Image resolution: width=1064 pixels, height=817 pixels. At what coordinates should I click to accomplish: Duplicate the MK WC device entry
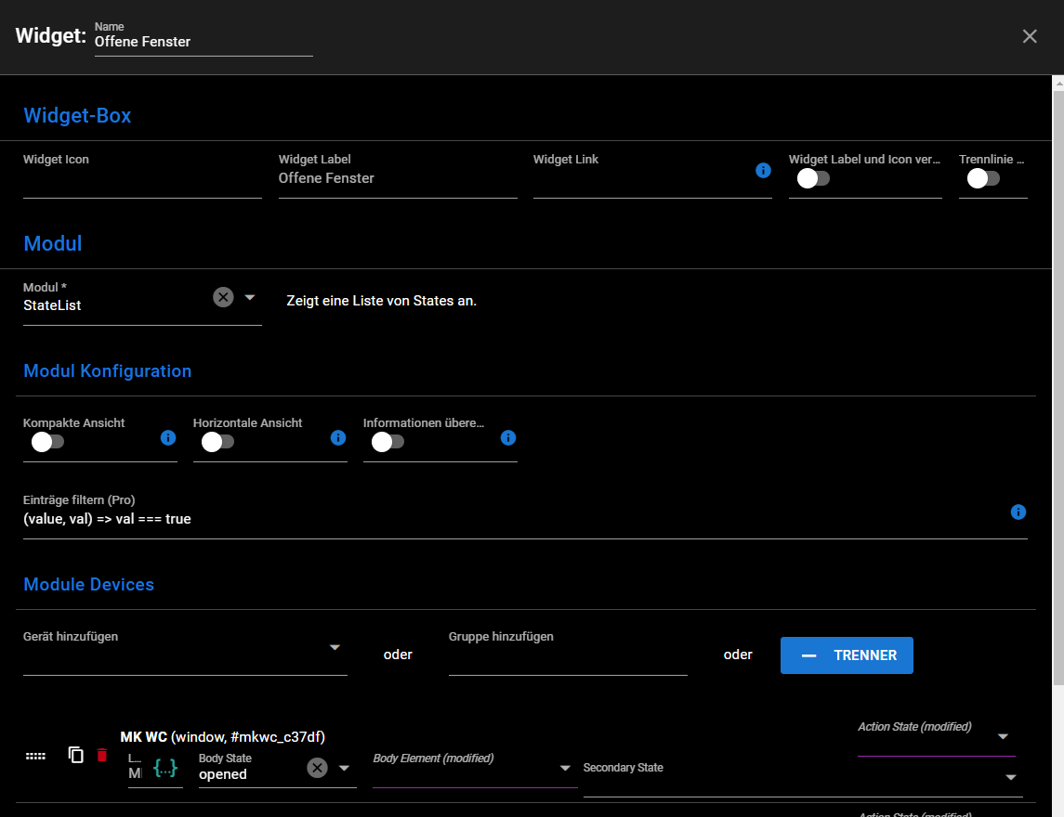click(x=76, y=755)
